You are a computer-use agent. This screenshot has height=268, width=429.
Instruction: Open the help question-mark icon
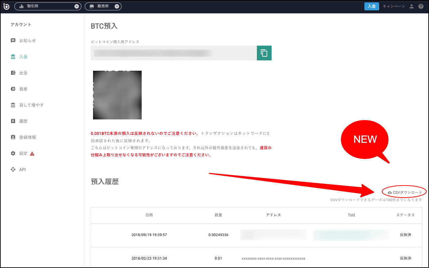pyautogui.click(x=421, y=6)
